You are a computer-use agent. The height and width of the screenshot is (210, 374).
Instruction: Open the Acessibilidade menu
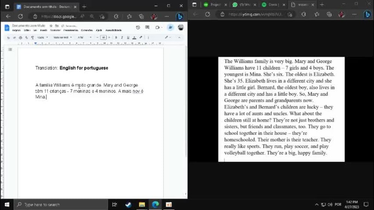pos(114,31)
